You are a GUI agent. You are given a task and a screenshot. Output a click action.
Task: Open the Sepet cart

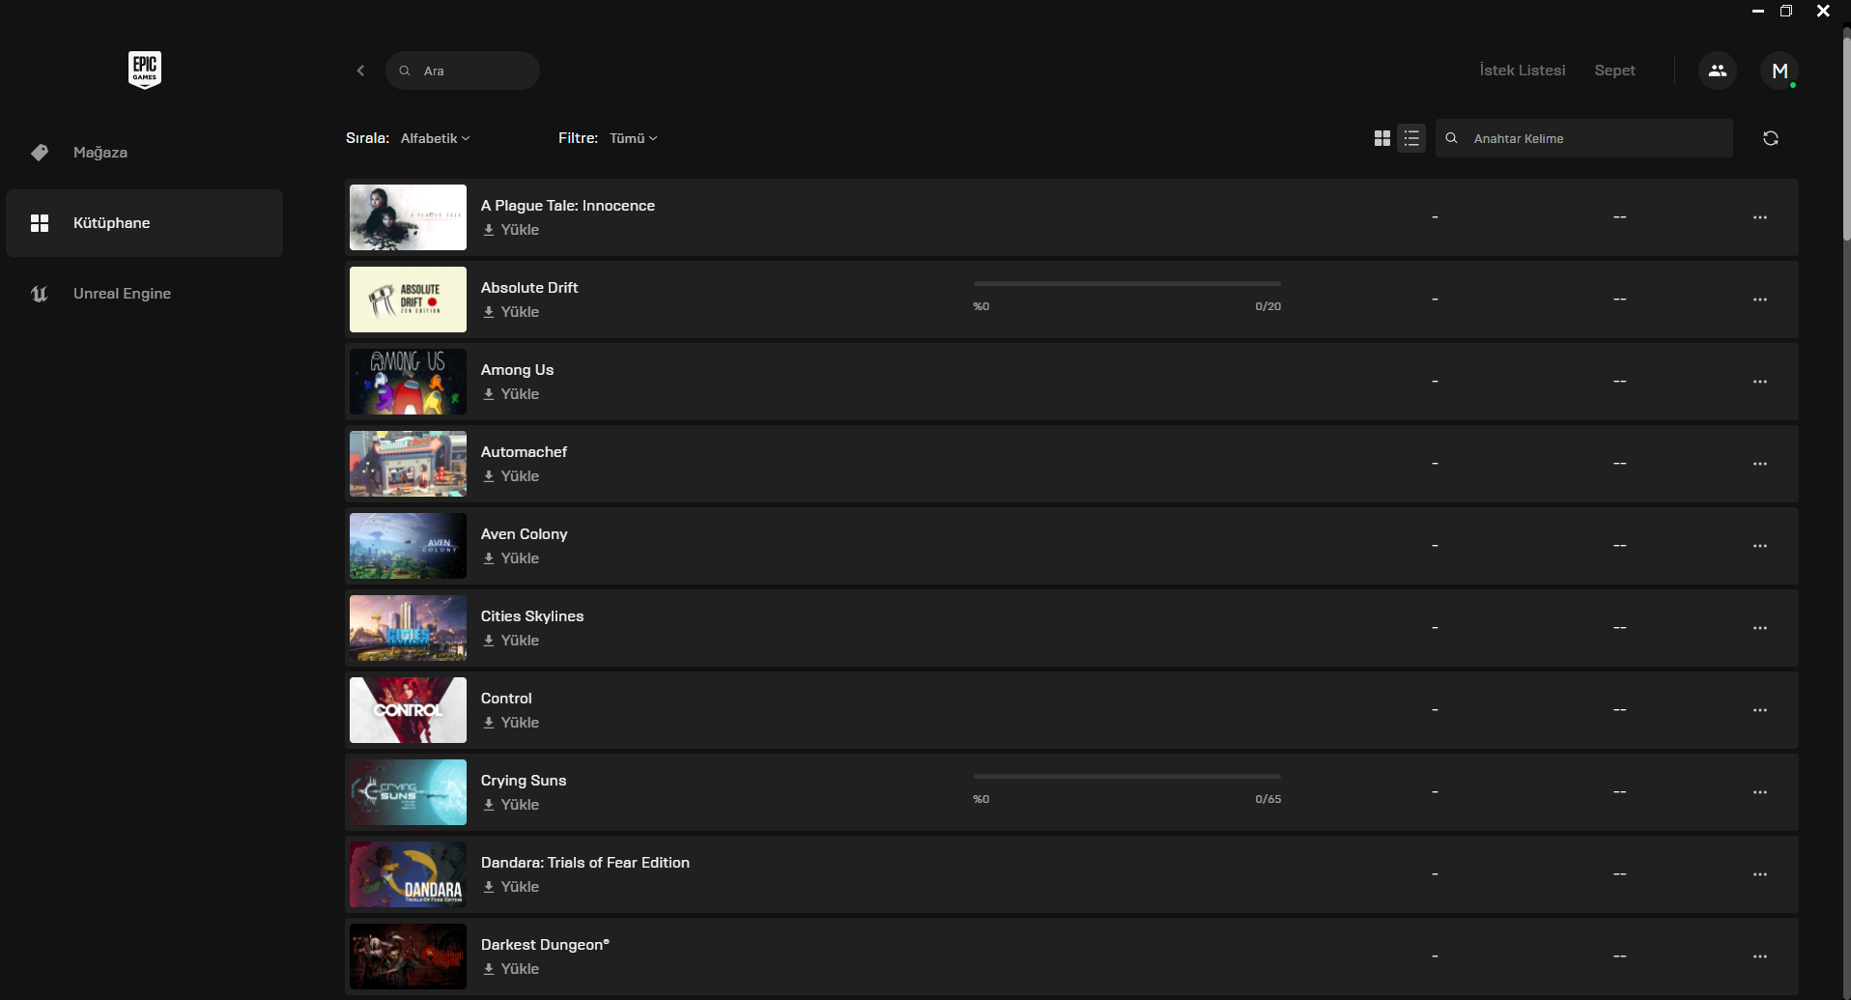(x=1614, y=71)
